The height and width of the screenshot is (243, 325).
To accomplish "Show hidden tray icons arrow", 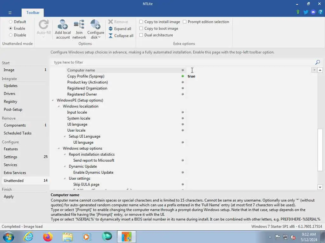I will [x=270, y=237].
